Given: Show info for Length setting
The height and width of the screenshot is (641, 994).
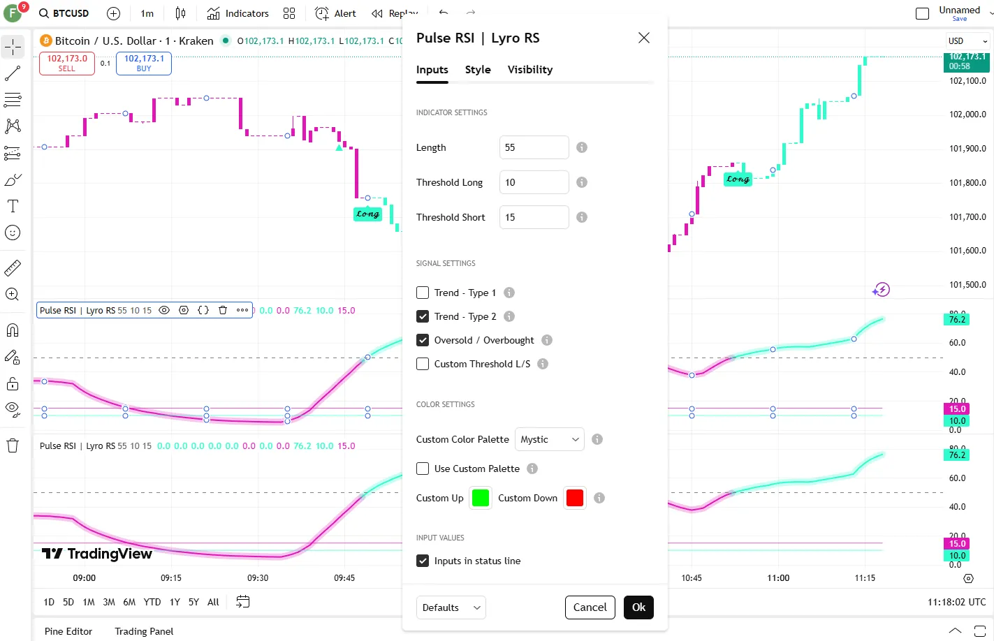Looking at the screenshot, I should tap(582, 147).
